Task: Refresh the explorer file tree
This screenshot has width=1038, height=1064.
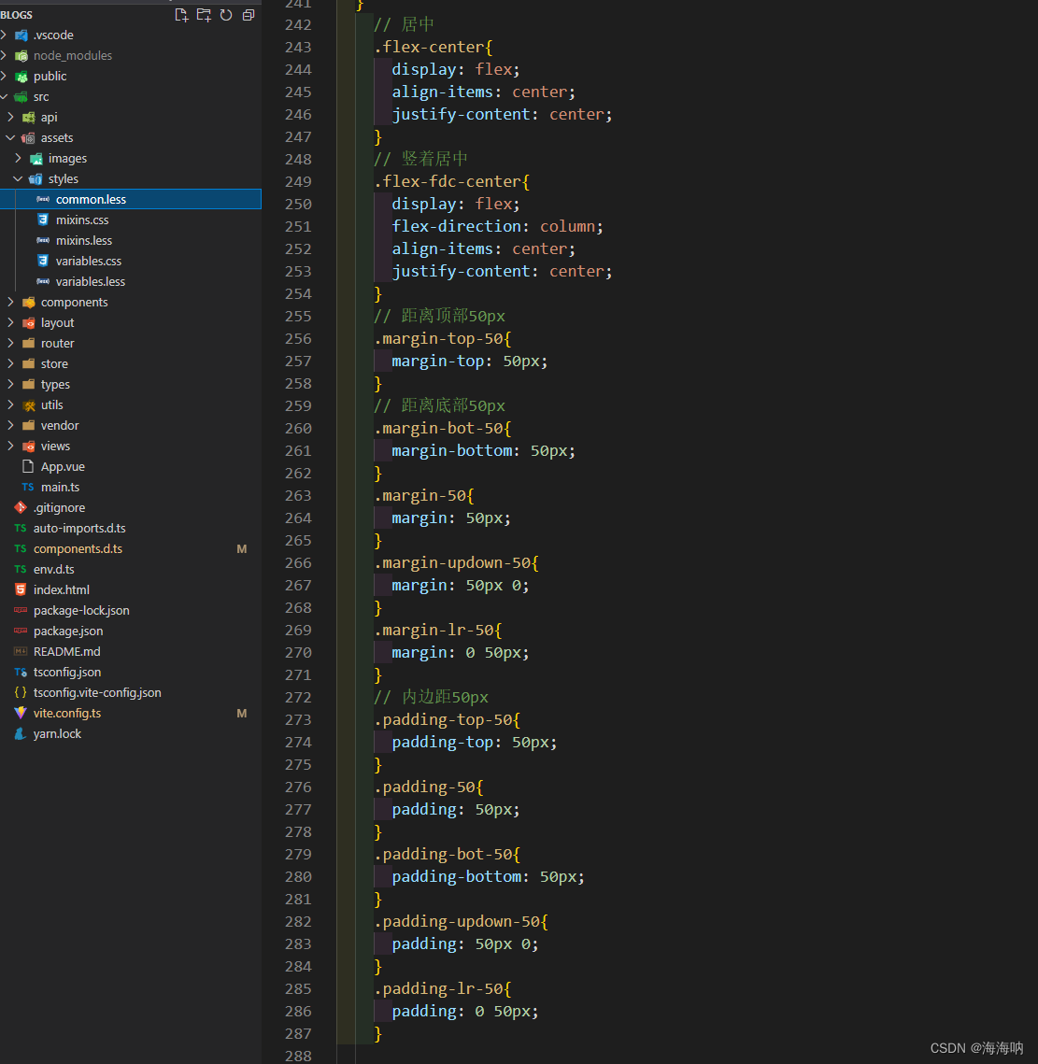Action: [226, 15]
